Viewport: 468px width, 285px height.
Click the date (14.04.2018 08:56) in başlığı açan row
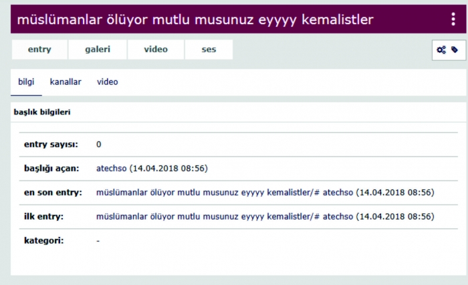(168, 168)
